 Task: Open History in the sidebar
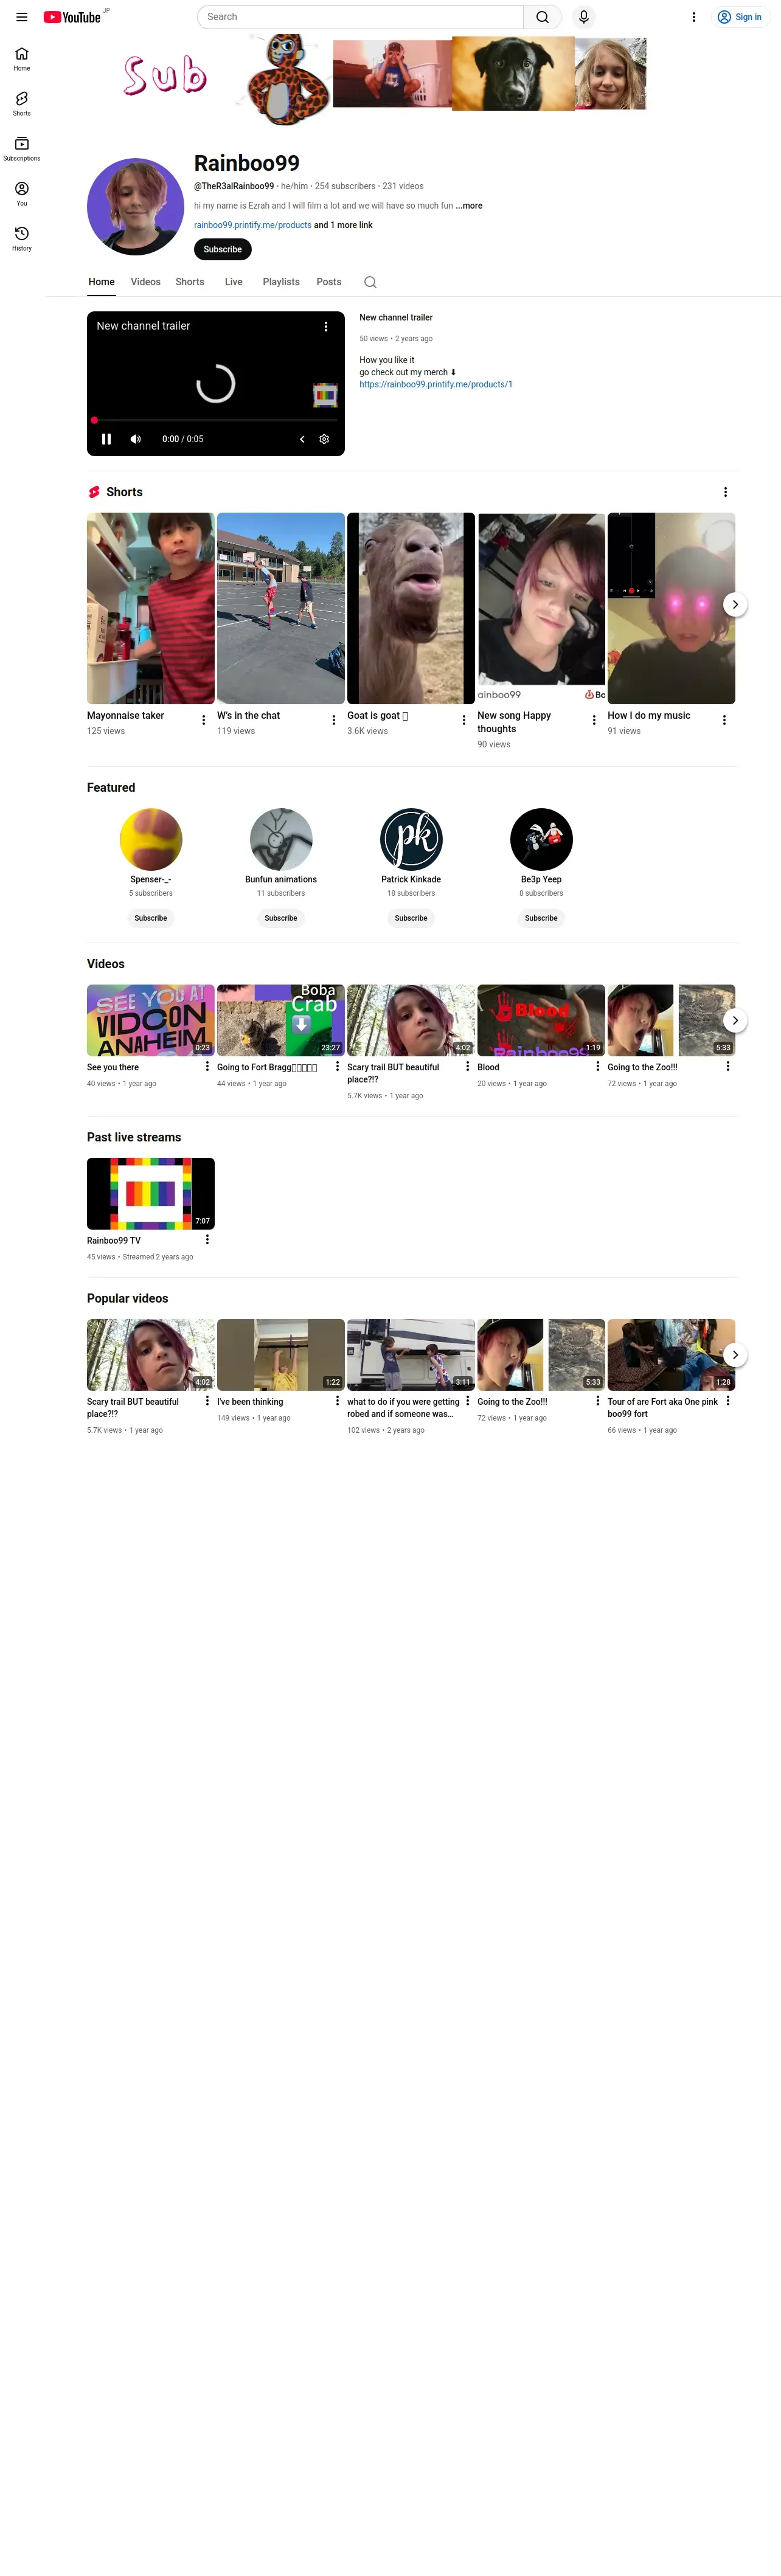tap(22, 238)
